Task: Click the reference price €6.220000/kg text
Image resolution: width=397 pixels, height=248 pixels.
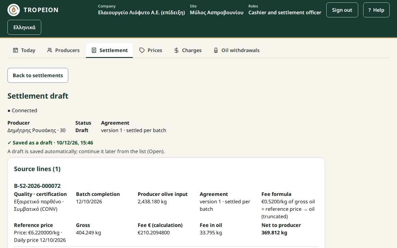Action: pos(38,232)
